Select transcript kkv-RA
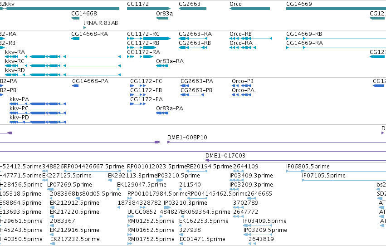This screenshot has height=246, width=386. (x=15, y=52)
